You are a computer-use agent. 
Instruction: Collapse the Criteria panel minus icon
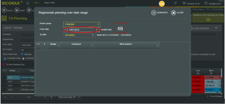point(216,28)
